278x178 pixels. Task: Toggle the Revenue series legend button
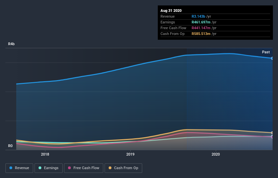tap(19, 168)
